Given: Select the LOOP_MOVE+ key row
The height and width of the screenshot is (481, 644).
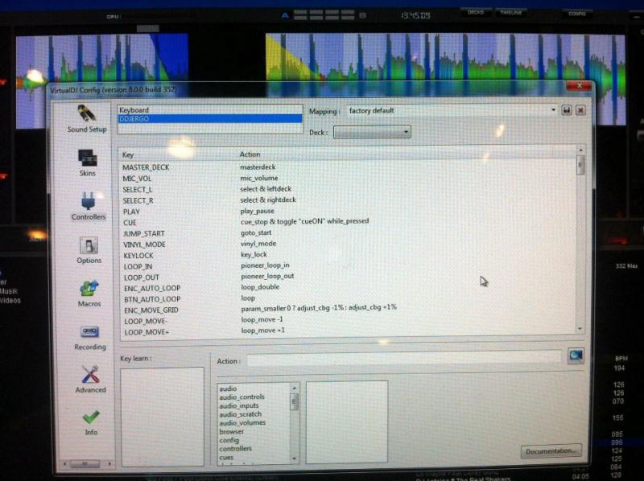Looking at the screenshot, I should [349, 331].
